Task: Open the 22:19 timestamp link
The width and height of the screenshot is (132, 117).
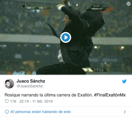Action: pos(24,101)
